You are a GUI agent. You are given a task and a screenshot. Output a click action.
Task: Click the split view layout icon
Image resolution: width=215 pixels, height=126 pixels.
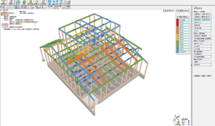coord(3,7)
